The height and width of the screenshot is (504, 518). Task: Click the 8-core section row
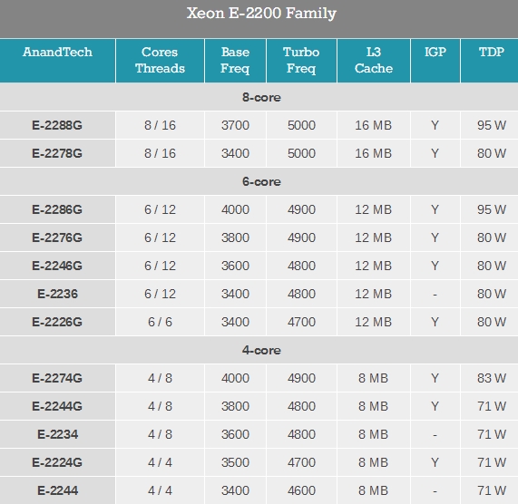(259, 97)
